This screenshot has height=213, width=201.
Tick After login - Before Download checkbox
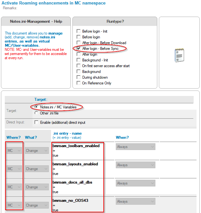pos(78,43)
